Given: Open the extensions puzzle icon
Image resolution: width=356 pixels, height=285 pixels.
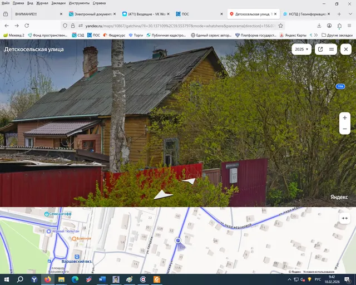Looking at the screenshot, I should click(x=339, y=26).
